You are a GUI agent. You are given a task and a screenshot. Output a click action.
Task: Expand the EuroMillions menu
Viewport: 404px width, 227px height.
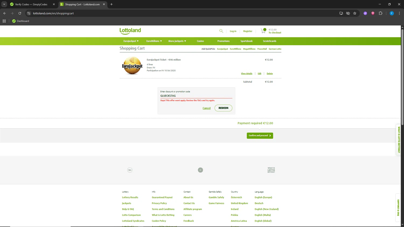pyautogui.click(x=154, y=41)
